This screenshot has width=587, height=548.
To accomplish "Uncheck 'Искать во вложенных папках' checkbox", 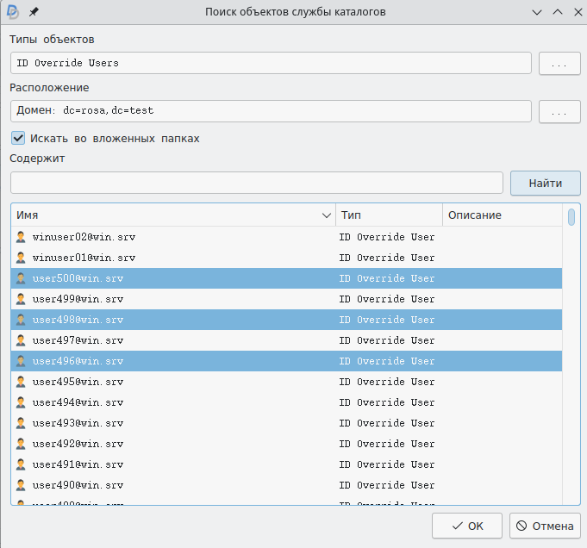I will click(18, 138).
